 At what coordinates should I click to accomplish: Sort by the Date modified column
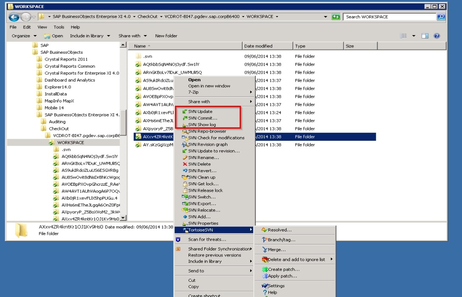[268, 46]
